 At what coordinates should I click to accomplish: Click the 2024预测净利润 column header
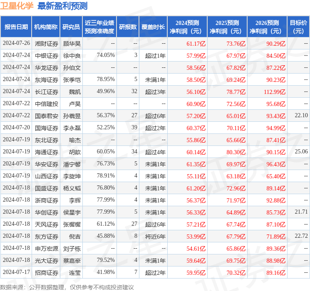pos(187,27)
